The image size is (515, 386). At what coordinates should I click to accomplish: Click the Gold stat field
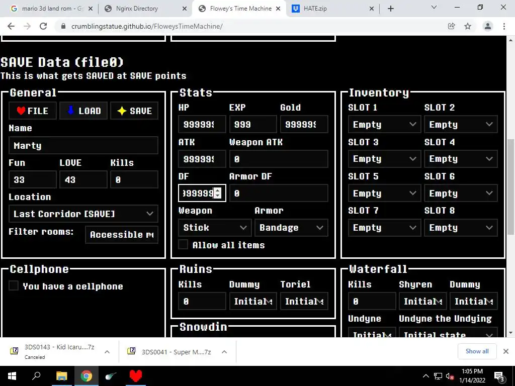pyautogui.click(x=304, y=125)
